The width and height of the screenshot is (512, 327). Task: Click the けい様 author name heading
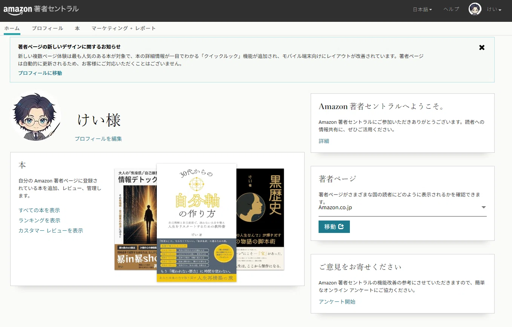[99, 120]
